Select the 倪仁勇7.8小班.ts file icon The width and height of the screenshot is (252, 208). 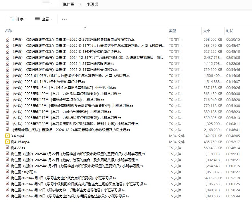[x=8, y=172]
